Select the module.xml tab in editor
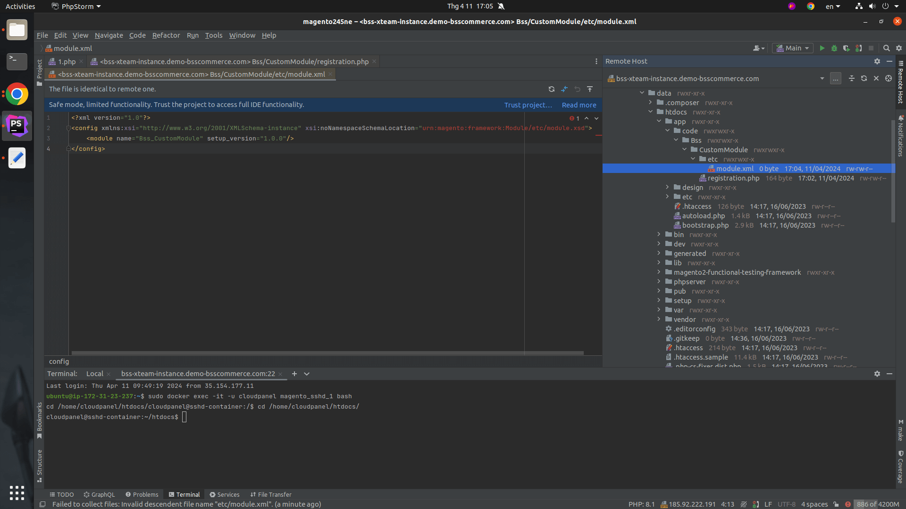The width and height of the screenshot is (906, 509). click(190, 74)
